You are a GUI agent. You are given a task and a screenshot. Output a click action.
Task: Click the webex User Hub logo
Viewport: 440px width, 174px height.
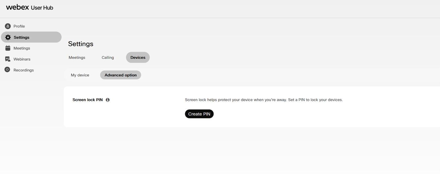(30, 7)
